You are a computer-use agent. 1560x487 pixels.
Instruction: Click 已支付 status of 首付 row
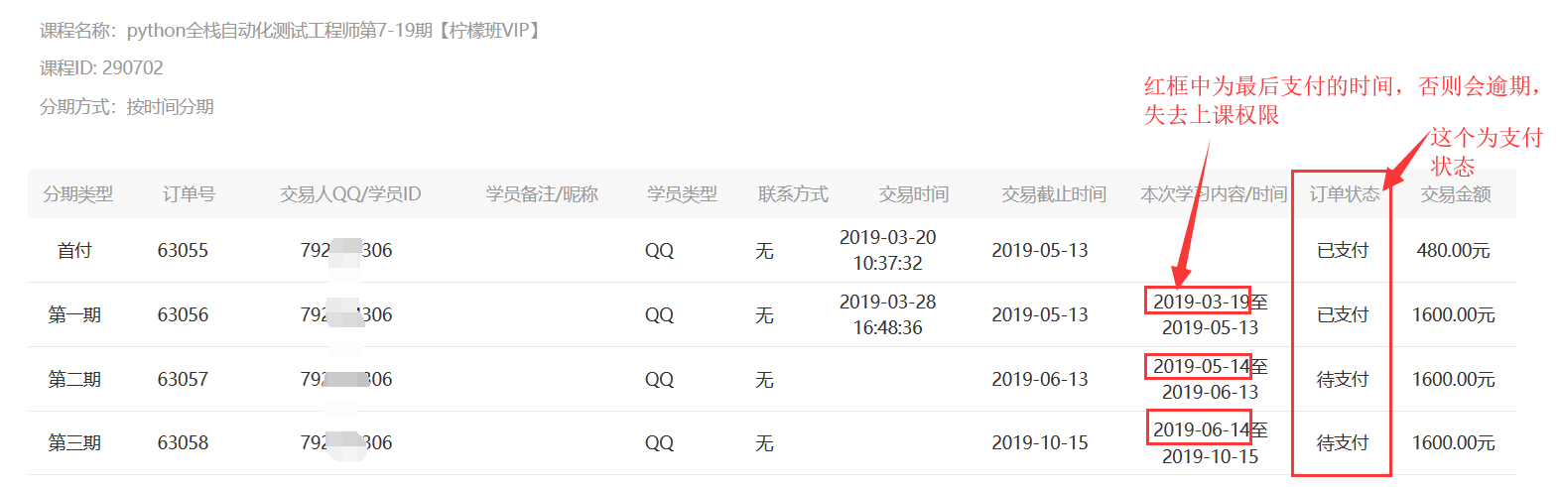point(1342,250)
